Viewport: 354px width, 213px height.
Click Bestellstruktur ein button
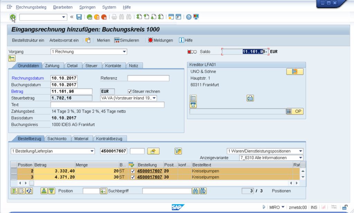[x=28, y=40]
